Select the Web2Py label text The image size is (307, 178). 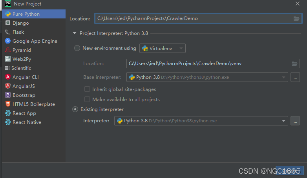click(x=22, y=59)
